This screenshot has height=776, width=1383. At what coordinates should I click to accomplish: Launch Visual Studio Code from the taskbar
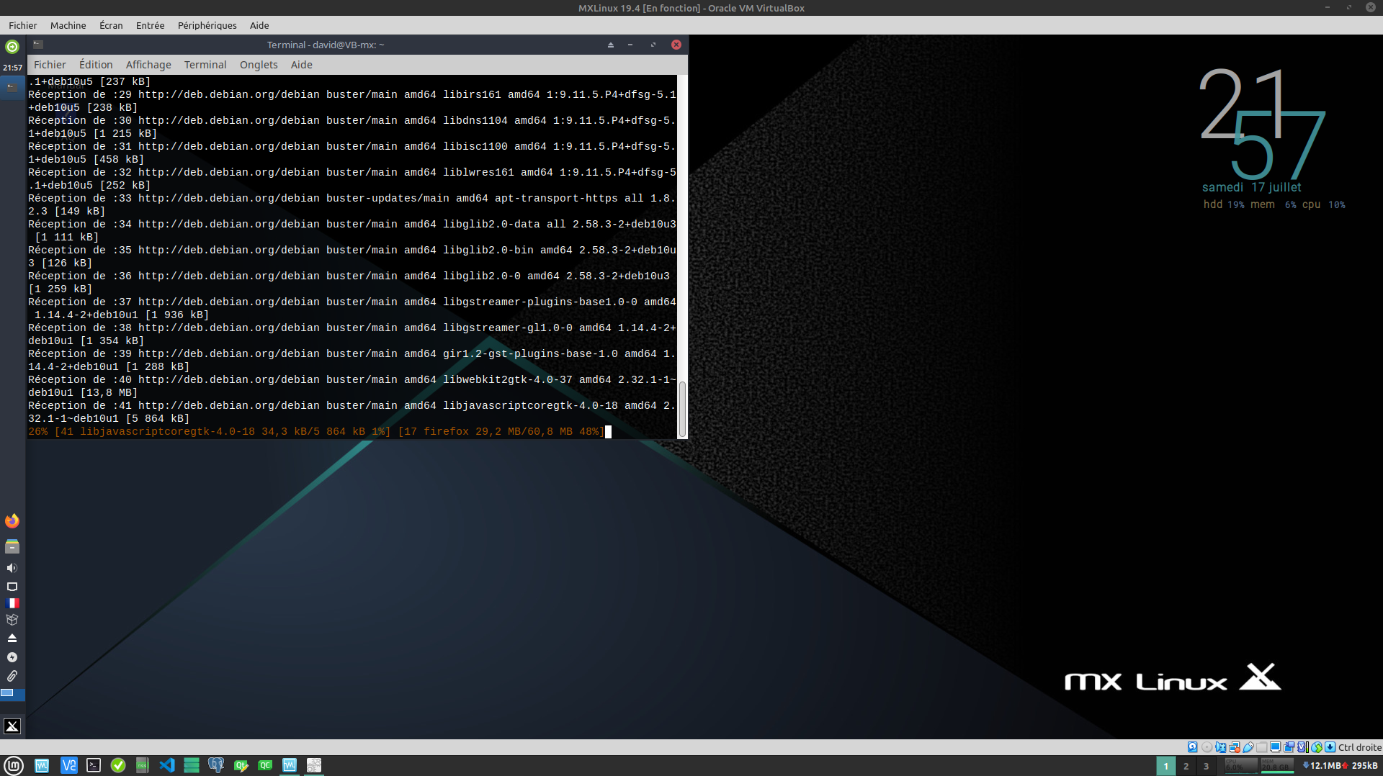(167, 765)
